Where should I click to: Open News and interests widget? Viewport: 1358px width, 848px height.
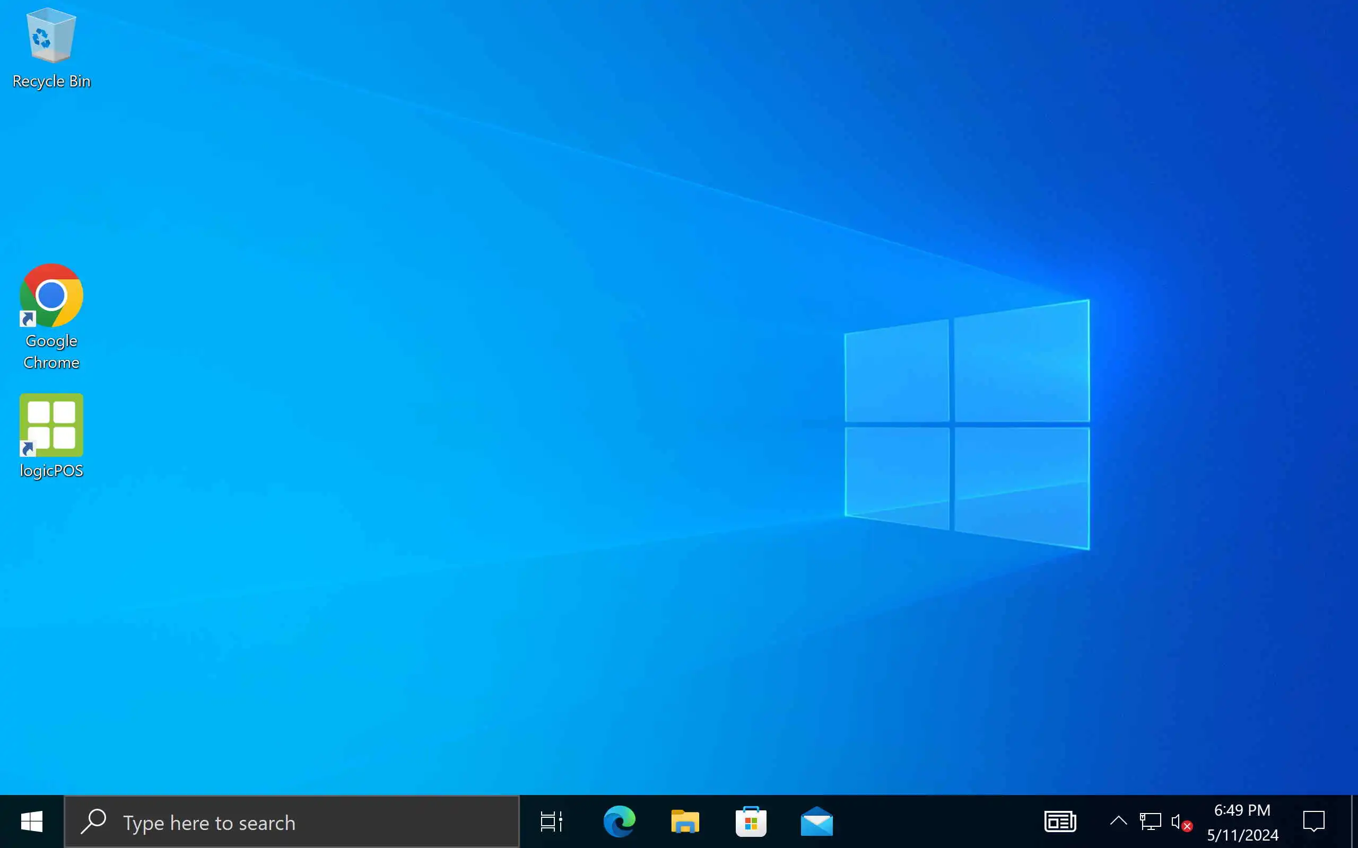coord(1059,822)
